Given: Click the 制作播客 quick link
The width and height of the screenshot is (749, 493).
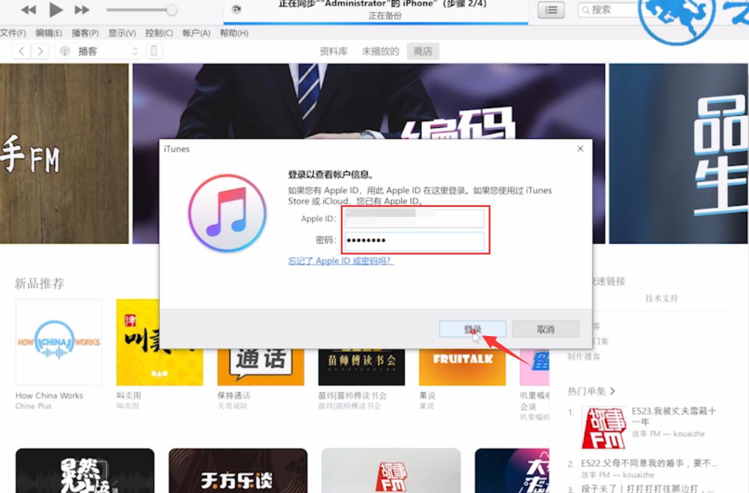Looking at the screenshot, I should 584,356.
